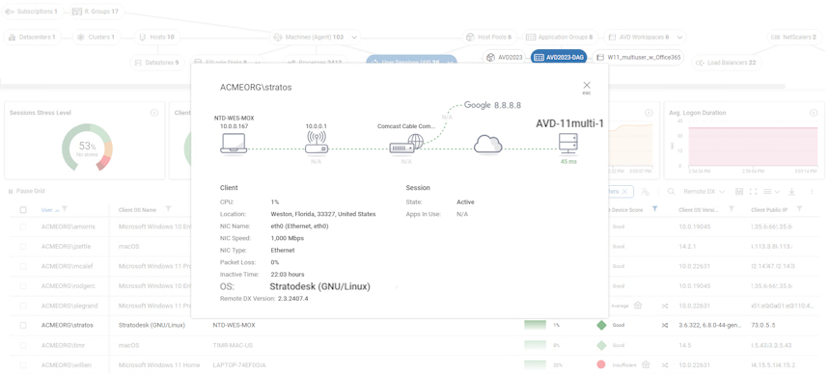
Task: Click the 10.0.0.1 wireless router icon
Action: [317, 143]
